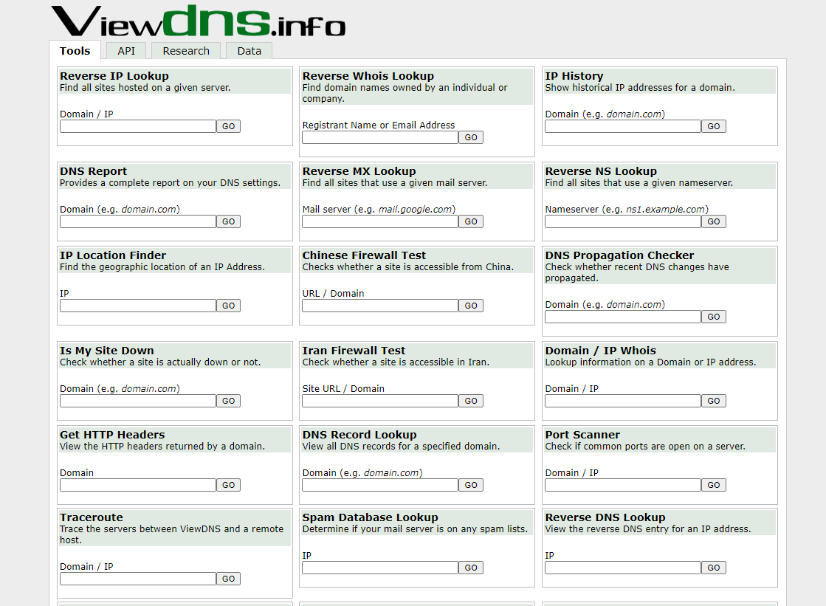Click GO for Reverse DNS Lookup
This screenshot has height=606, width=826.
[x=714, y=568]
